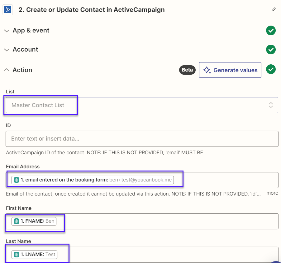Click the icon in the FNAME pill
The image size is (281, 263).
point(17,221)
